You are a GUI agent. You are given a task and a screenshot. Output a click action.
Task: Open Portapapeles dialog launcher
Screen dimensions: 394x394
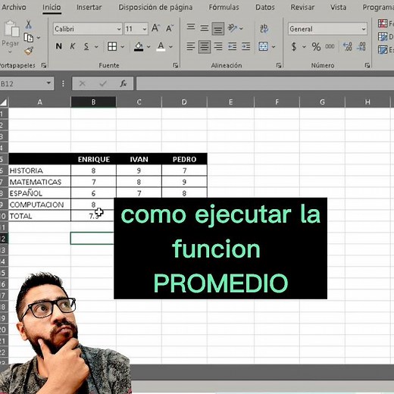point(44,65)
